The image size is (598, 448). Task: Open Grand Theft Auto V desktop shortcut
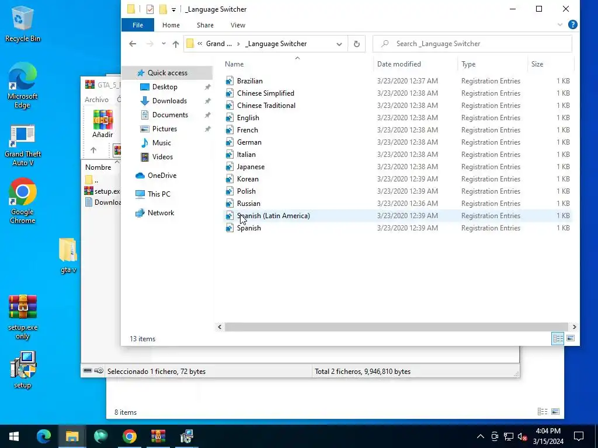[23, 145]
